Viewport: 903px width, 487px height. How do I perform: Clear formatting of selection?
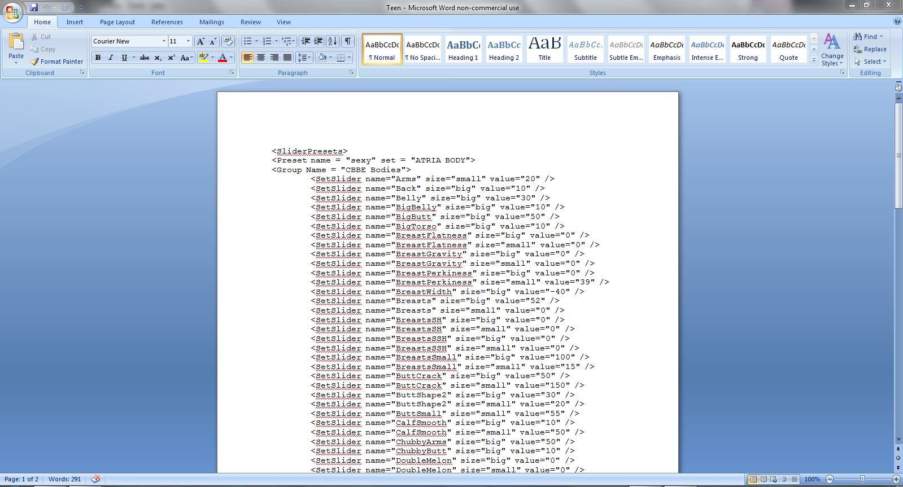point(228,41)
